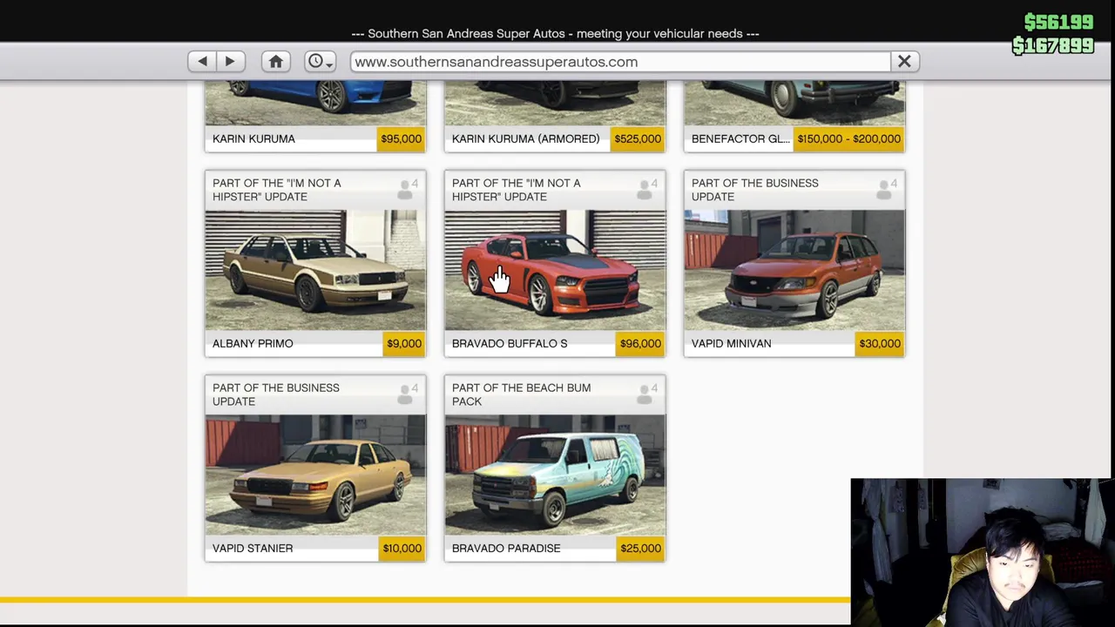Click the streamer webcam overlay

(981, 552)
